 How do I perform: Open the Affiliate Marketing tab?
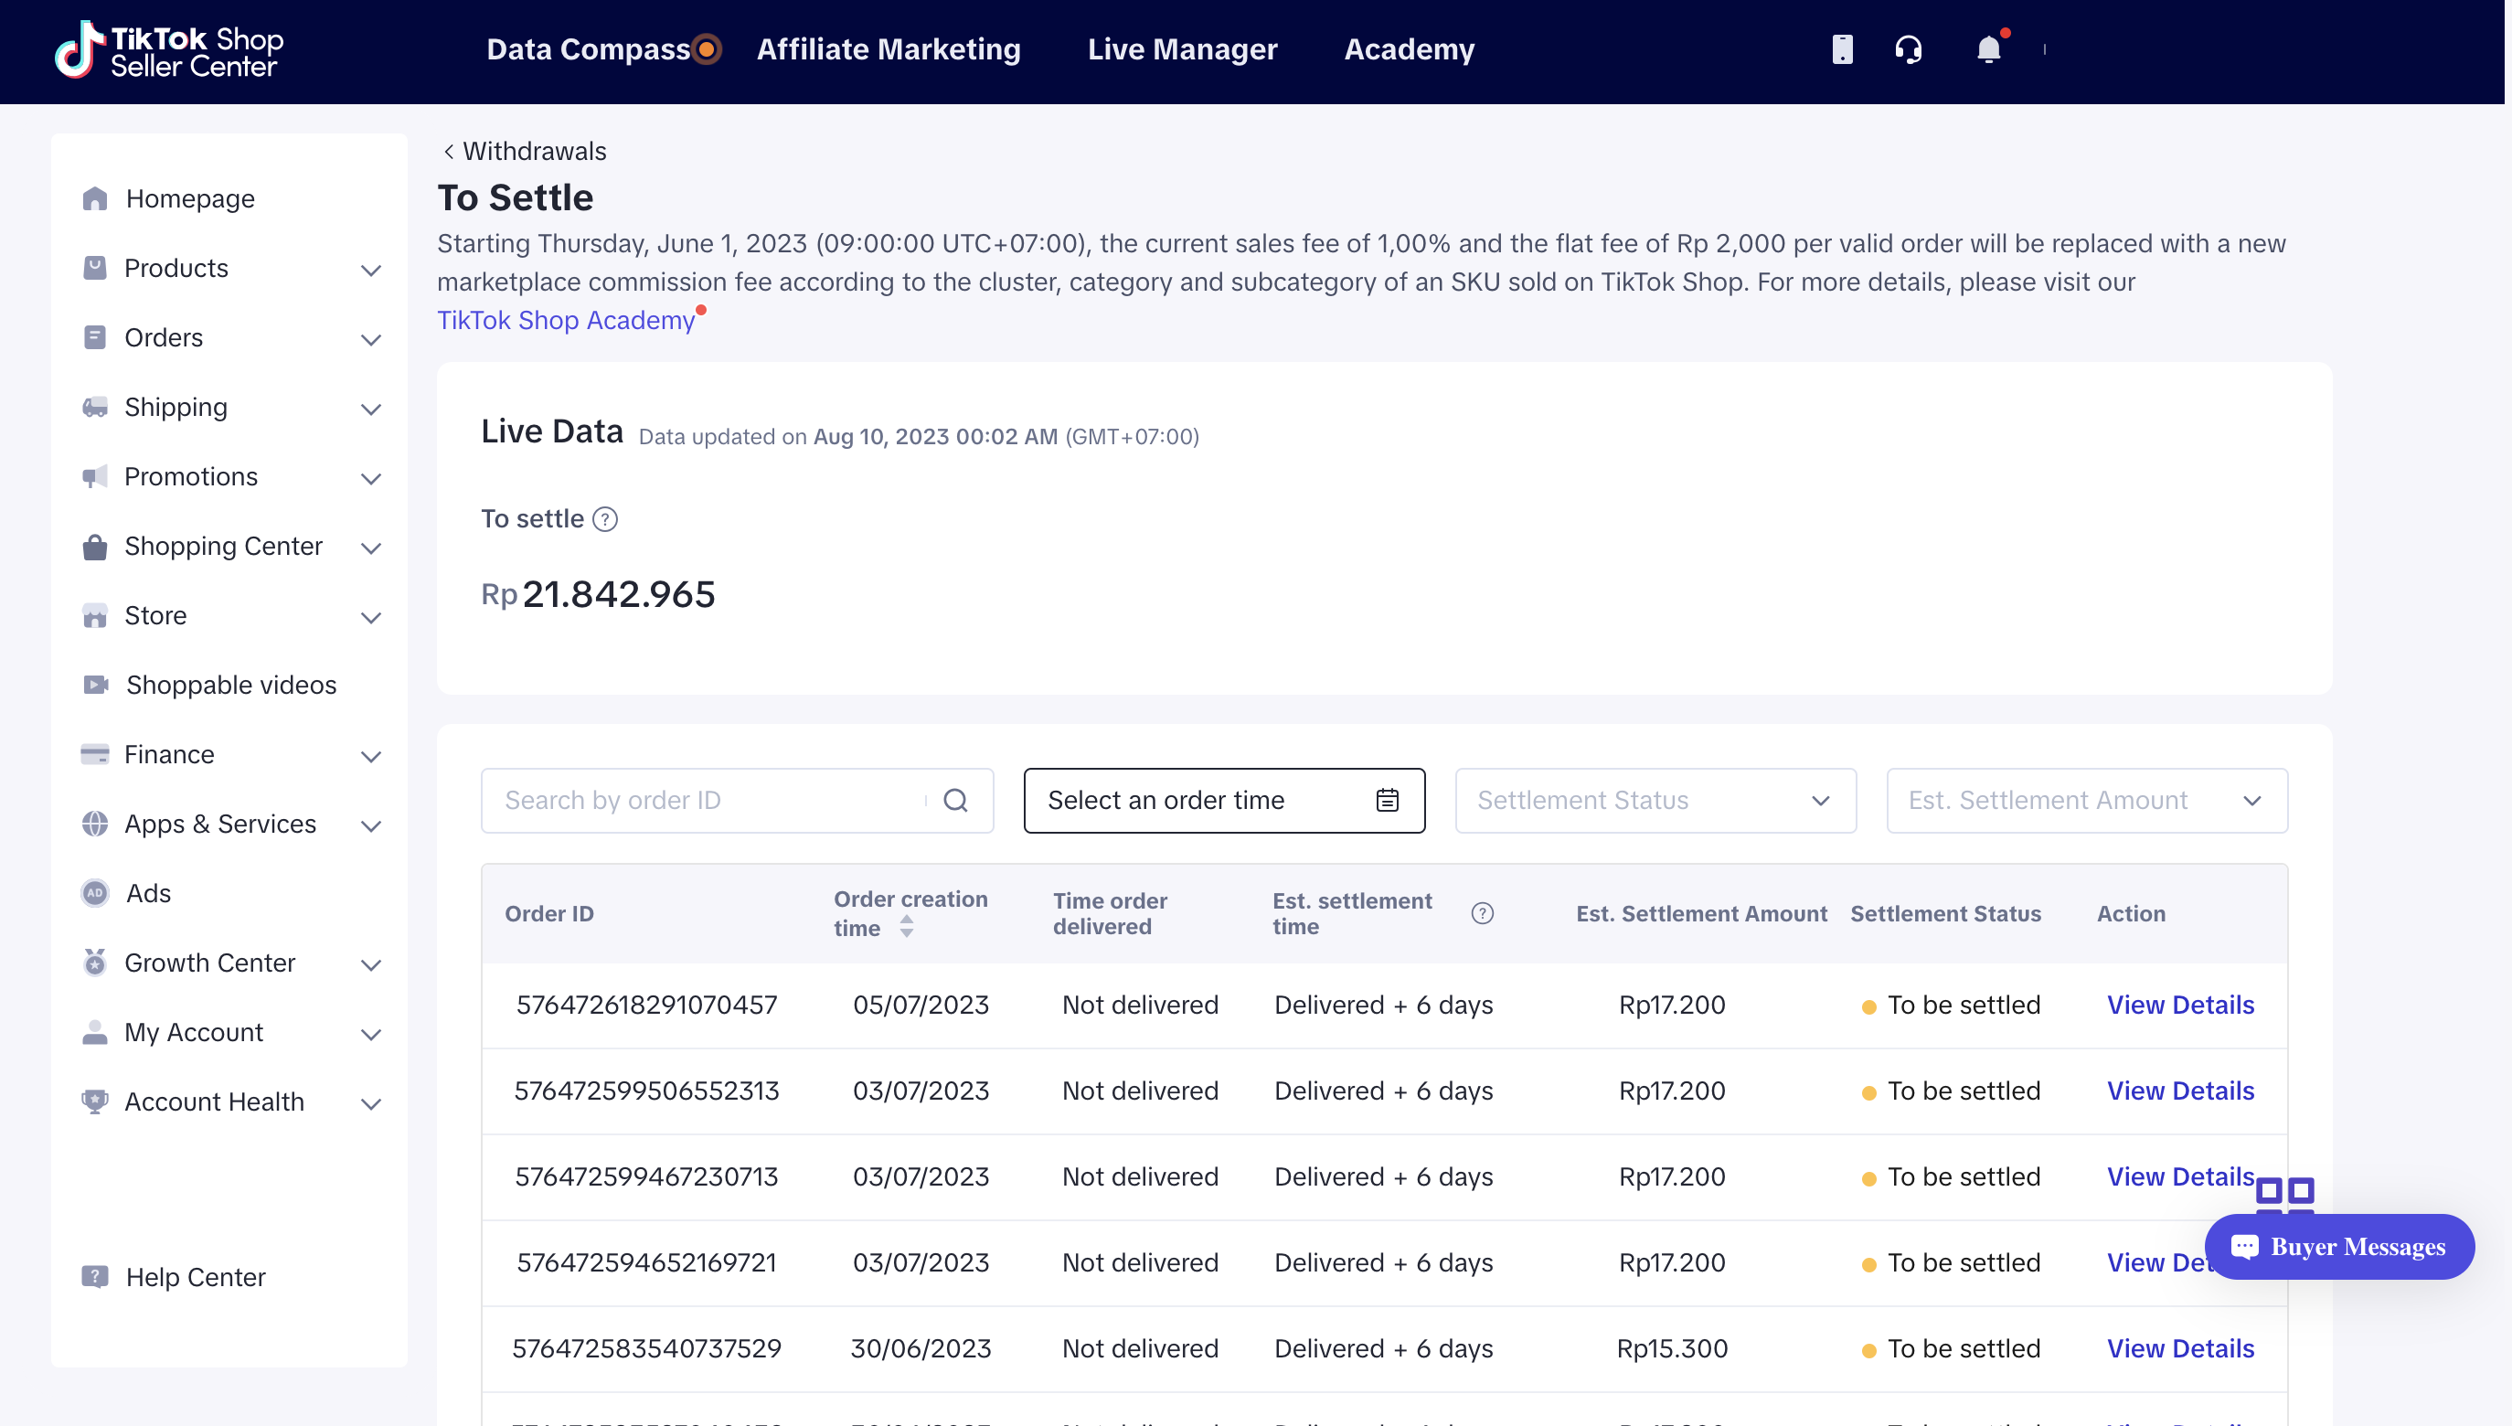pyautogui.click(x=889, y=49)
